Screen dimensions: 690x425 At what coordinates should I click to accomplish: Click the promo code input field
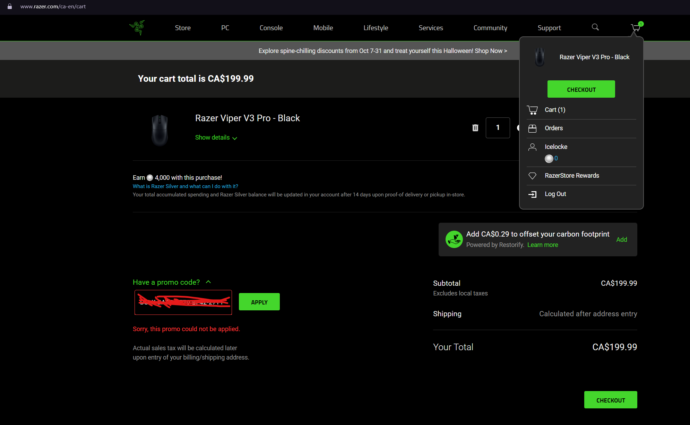tap(183, 302)
